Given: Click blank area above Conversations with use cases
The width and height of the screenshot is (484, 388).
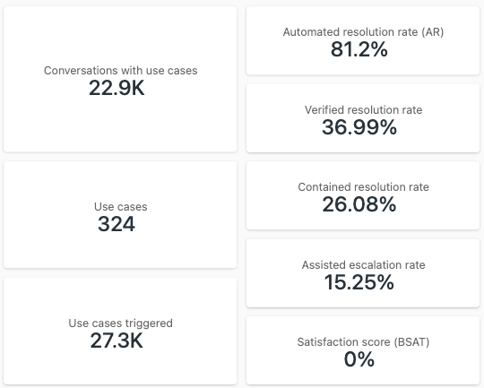Looking at the screenshot, I should pyautogui.click(x=120, y=36).
